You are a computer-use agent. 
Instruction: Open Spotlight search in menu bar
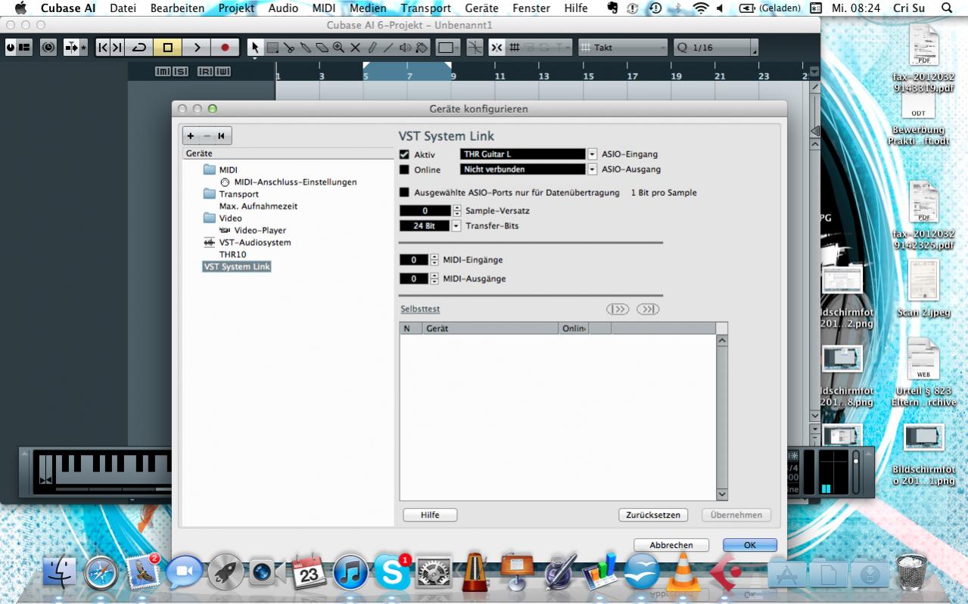[x=946, y=8]
